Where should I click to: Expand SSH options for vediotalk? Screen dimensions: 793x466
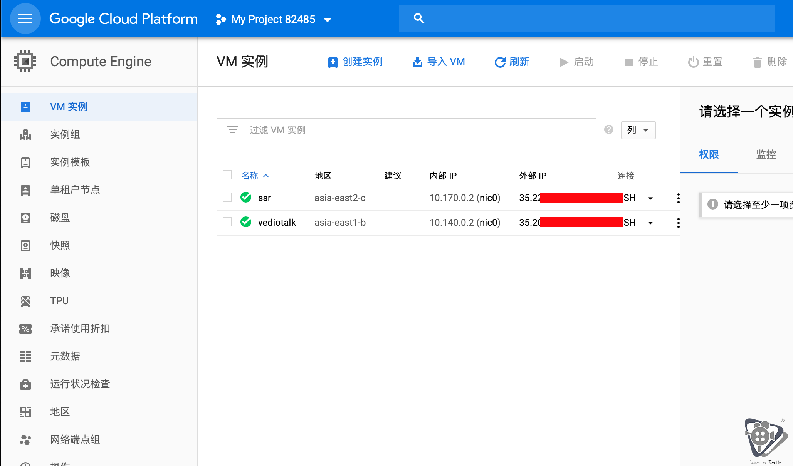tap(650, 223)
